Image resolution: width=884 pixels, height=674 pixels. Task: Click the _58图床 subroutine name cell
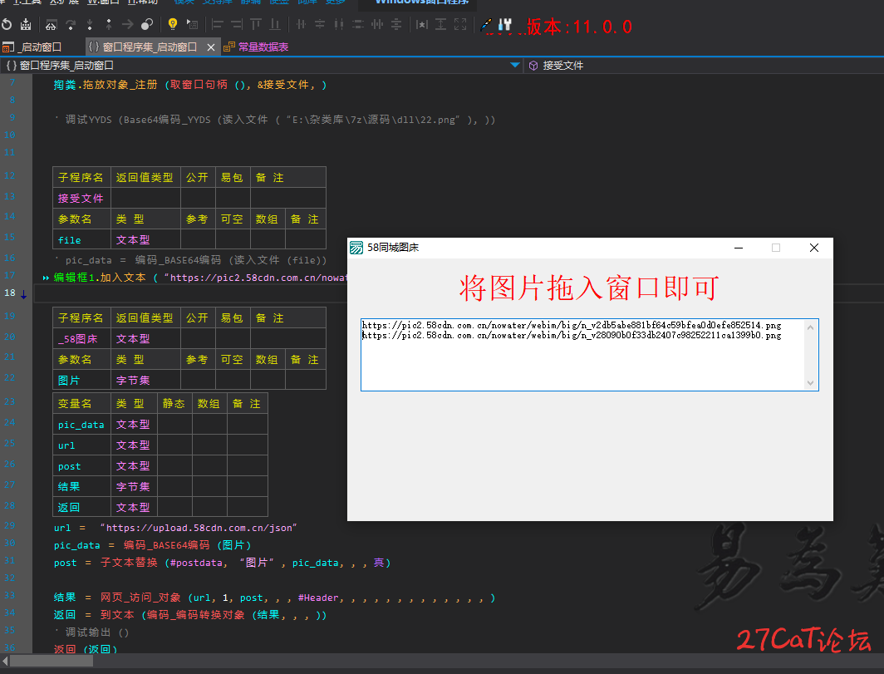pyautogui.click(x=81, y=338)
